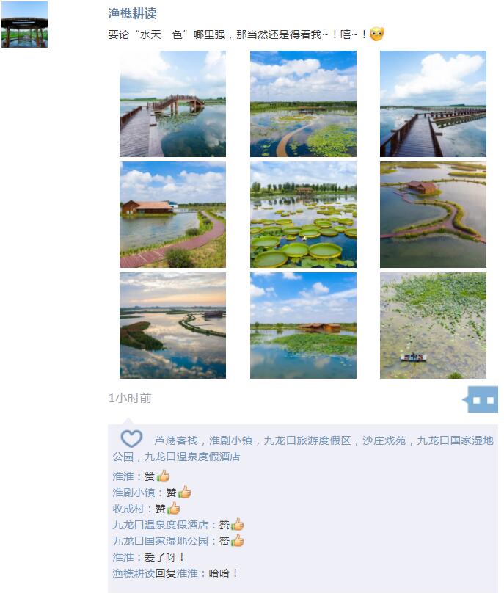Open 渔樵耕读 profile avatar picture
This screenshot has height=596, width=504.
pyautogui.click(x=25, y=25)
